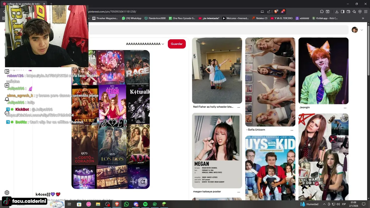Open WhatsApp from the taskbar
370x208 pixels.
pos(126,204)
